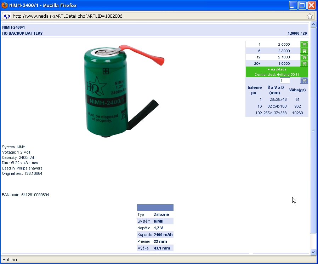The height and width of the screenshot is (264, 318).
Task: Click the NIMH-2400/1 product code heading
Action: pyautogui.click(x=13, y=27)
